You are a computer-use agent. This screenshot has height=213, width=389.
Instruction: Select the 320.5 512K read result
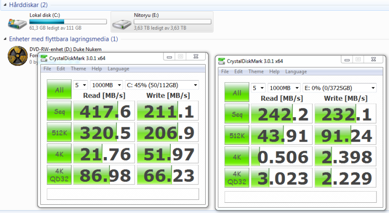click(104, 132)
